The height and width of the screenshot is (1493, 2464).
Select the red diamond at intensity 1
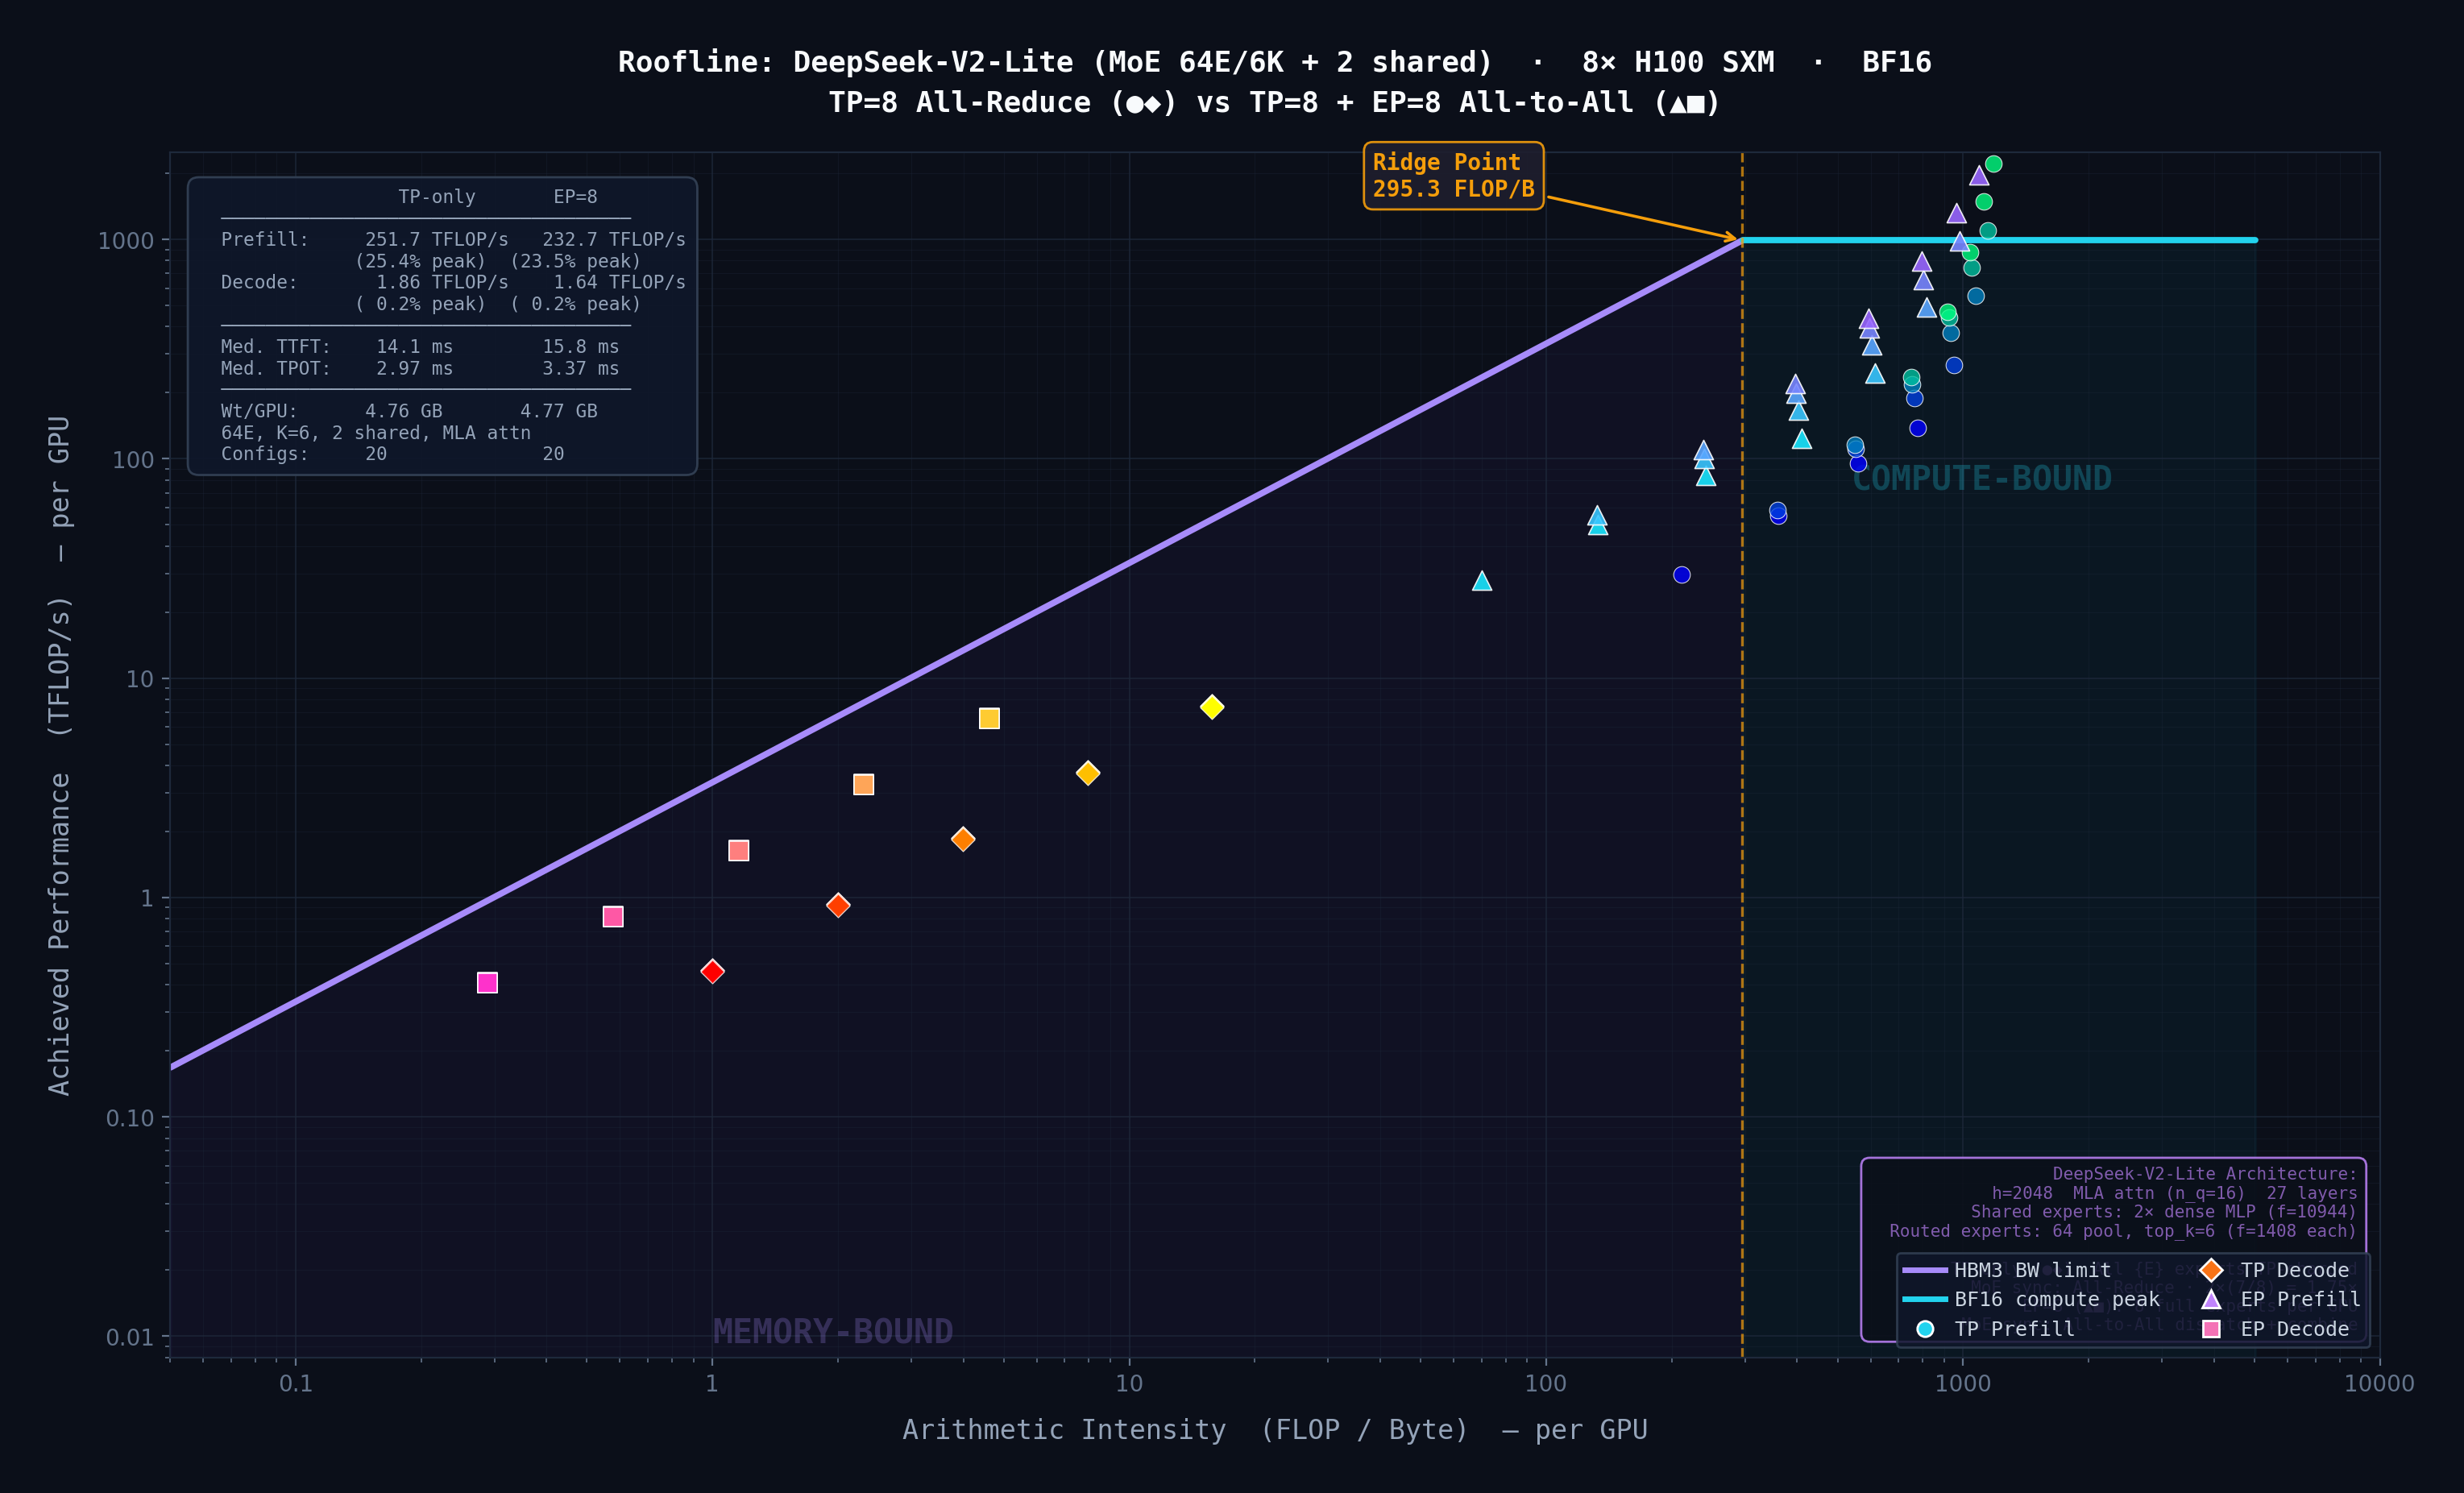[712, 971]
